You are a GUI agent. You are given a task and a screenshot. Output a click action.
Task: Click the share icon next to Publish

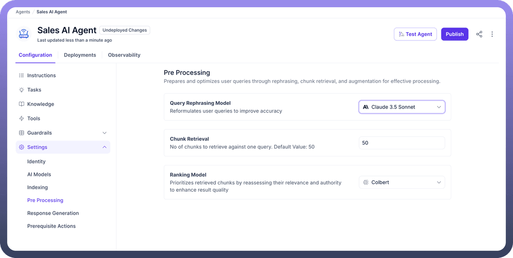(479, 34)
